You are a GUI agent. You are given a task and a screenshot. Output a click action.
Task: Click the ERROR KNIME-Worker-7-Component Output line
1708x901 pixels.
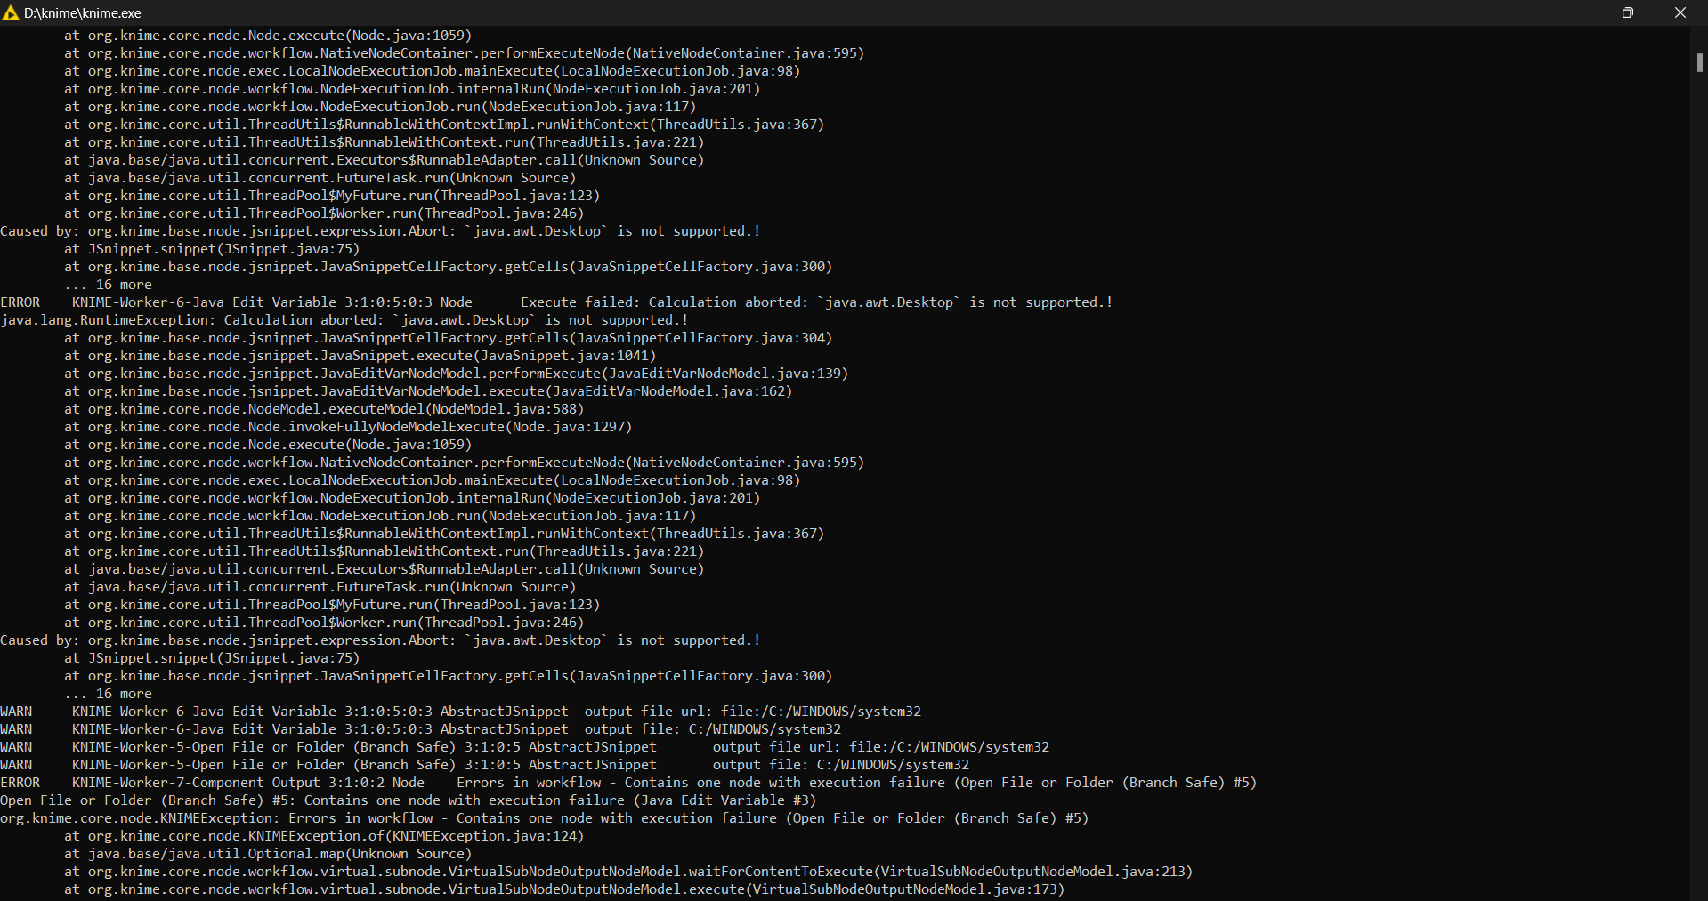pos(628,783)
